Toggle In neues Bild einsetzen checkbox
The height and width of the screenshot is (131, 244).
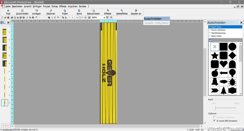(214, 121)
